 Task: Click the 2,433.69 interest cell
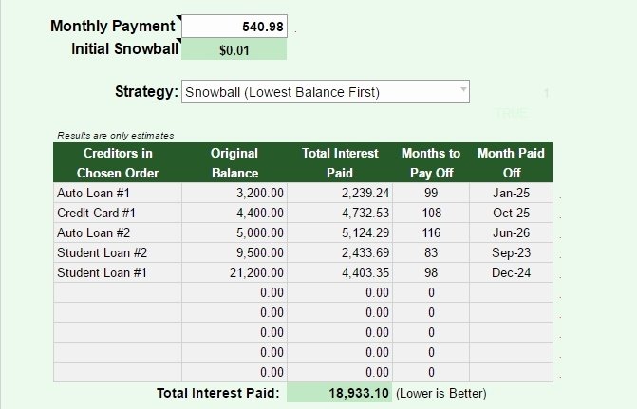click(x=340, y=252)
